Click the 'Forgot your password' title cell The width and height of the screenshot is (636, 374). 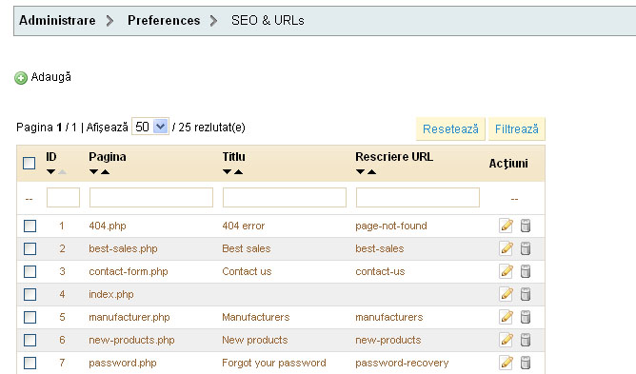(x=274, y=363)
